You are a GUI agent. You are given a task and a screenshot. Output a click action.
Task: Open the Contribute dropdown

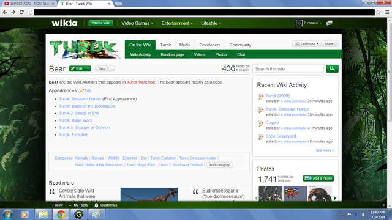click(306, 44)
